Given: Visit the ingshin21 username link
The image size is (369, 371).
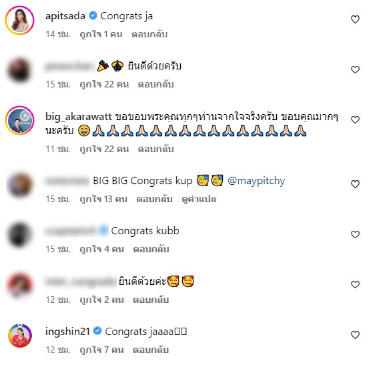Looking at the screenshot, I should coord(67,331).
